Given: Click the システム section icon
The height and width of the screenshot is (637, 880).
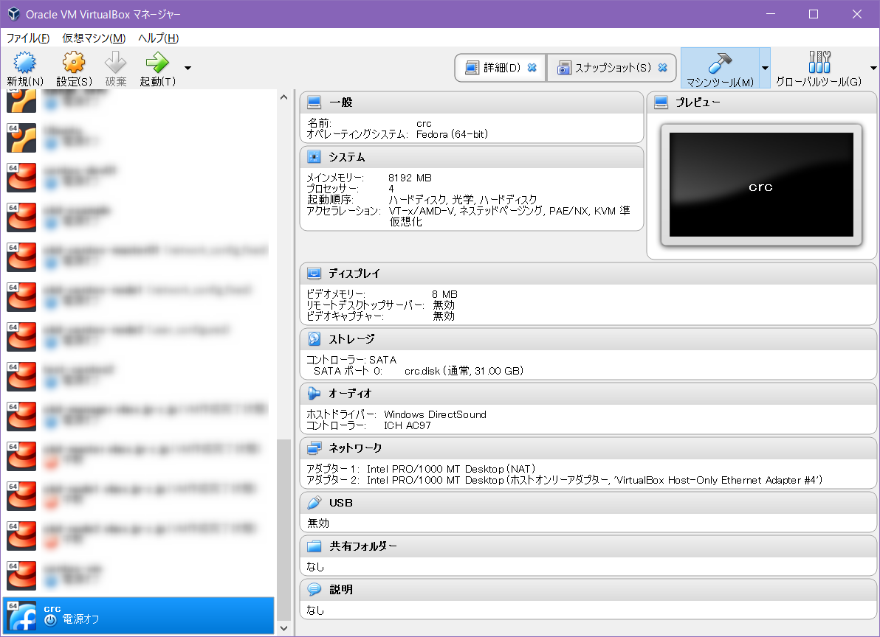Looking at the screenshot, I should point(313,156).
